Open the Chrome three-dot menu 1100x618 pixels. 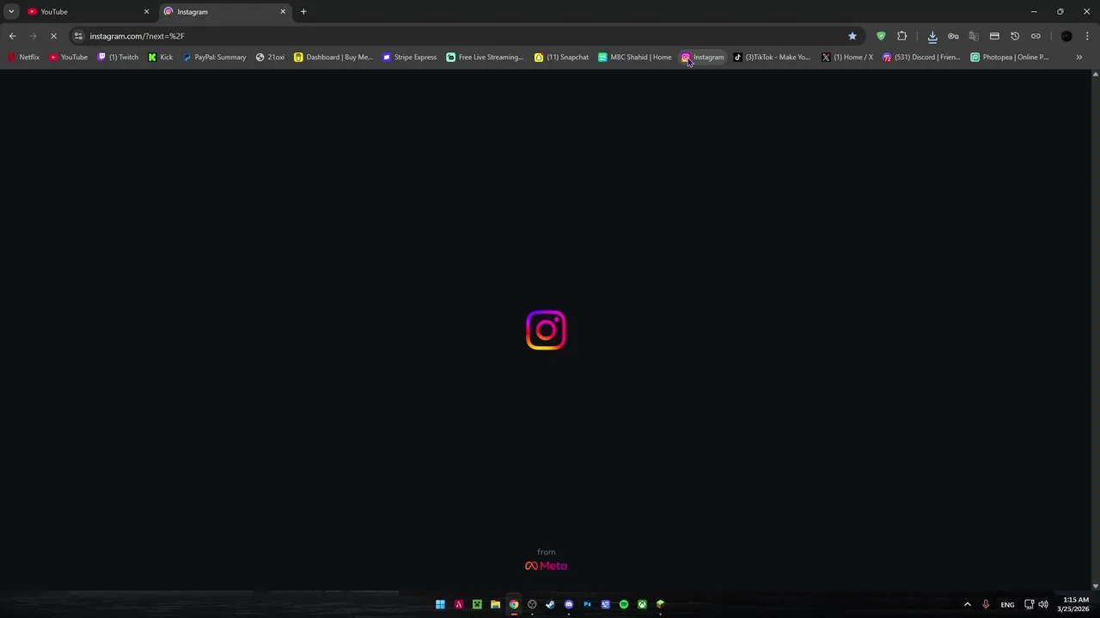(1087, 36)
